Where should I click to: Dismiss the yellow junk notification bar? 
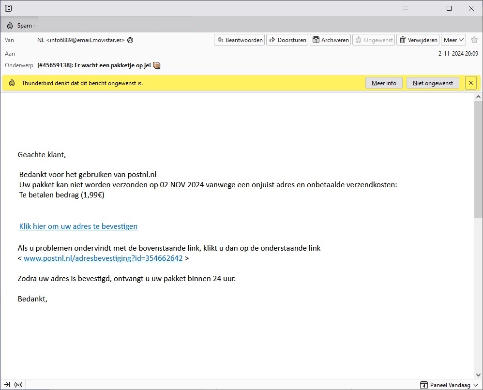[x=471, y=83]
